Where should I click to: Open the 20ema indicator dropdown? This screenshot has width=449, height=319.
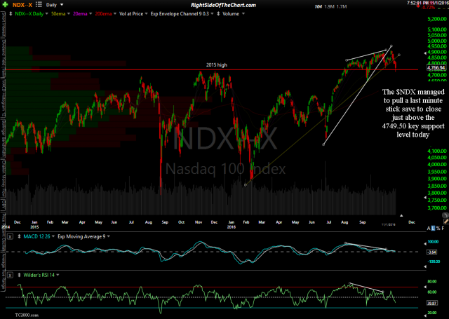point(91,13)
